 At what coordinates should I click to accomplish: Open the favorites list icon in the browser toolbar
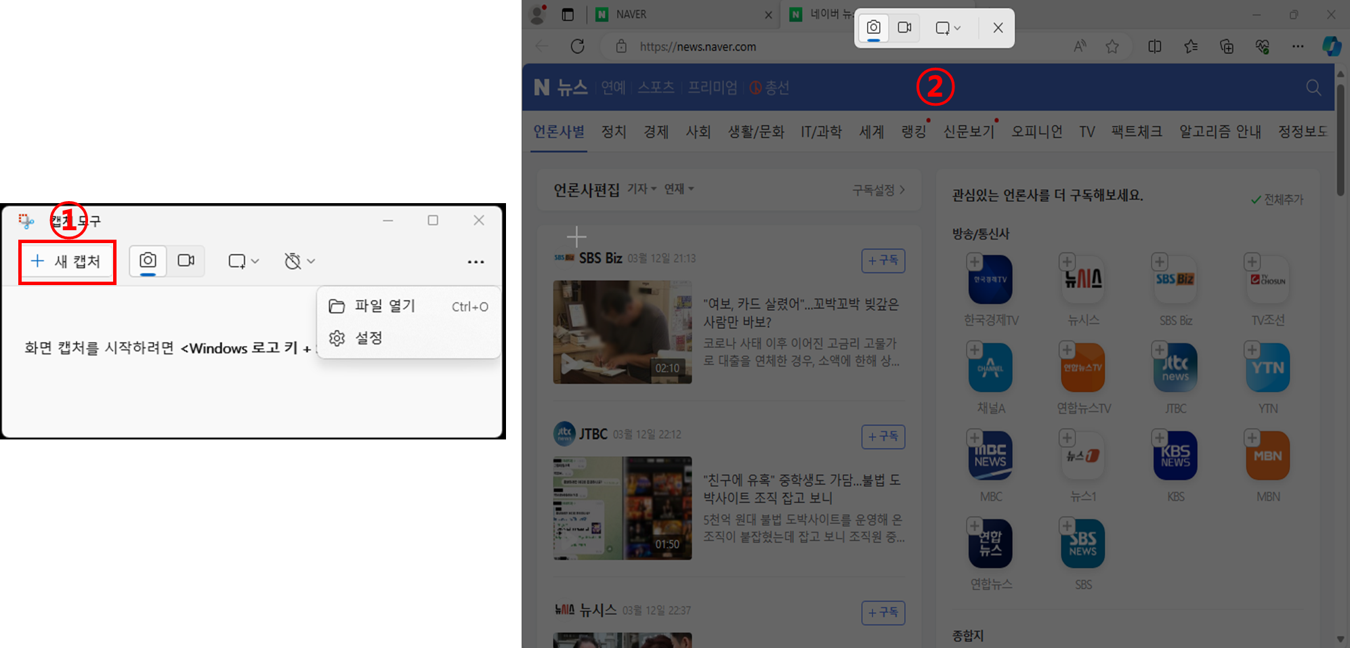point(1191,46)
